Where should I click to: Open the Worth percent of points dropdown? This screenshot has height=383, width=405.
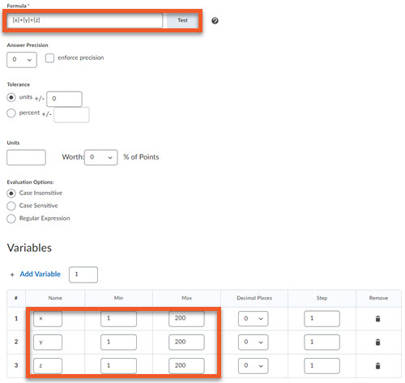(x=101, y=157)
